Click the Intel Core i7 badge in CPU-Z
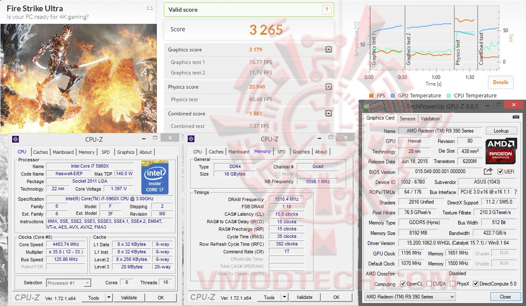 155,177
